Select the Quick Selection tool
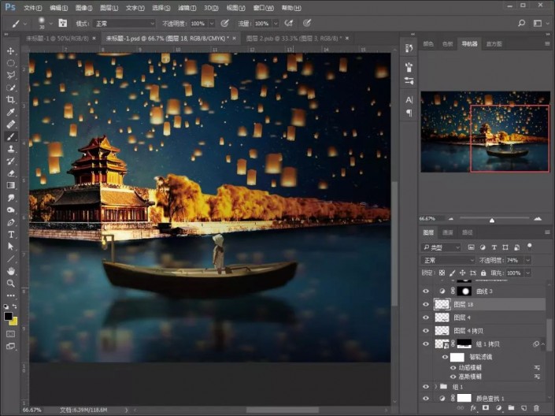The width and height of the screenshot is (555, 416). click(x=10, y=87)
